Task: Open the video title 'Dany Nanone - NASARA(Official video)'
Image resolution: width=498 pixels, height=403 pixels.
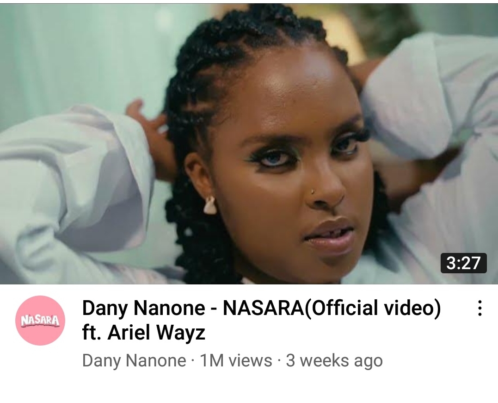Action: coord(261,308)
